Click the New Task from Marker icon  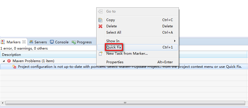(x=101, y=54)
